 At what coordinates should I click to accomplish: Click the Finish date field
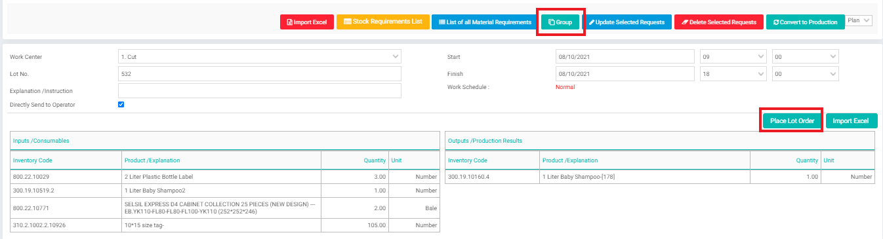tap(625, 74)
